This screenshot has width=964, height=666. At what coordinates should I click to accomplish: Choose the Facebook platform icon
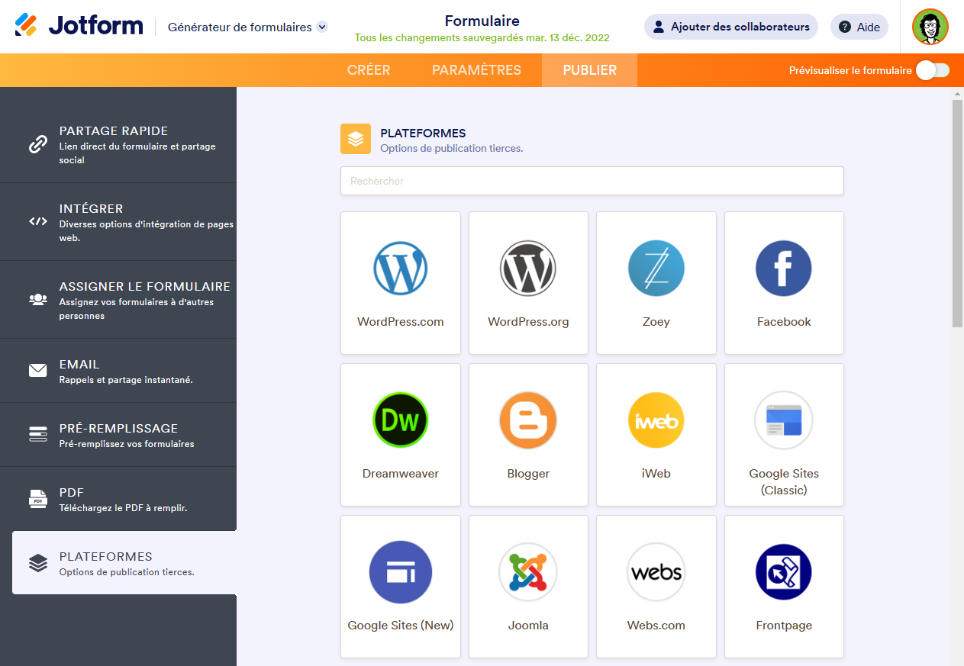(783, 269)
